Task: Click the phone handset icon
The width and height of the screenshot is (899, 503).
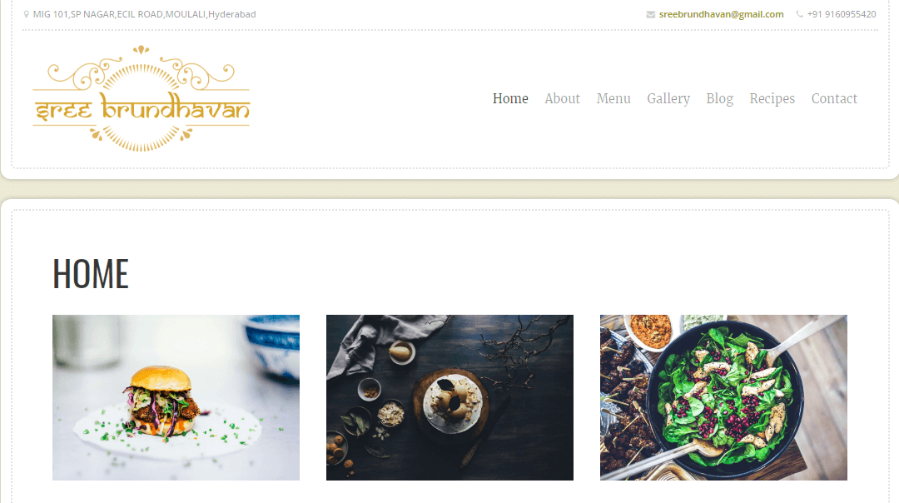Action: (799, 14)
